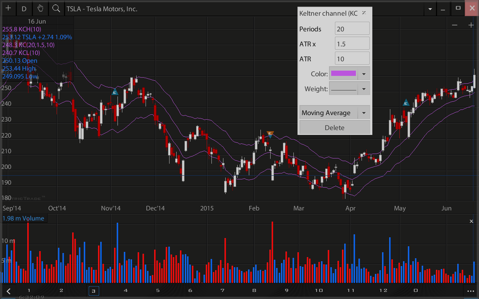This screenshot has height=299, width=479.
Task: Close the Volume sub-panel
Action: tap(472, 221)
